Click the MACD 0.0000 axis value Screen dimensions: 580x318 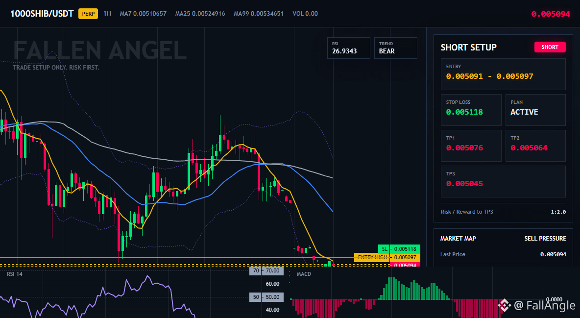point(554,299)
